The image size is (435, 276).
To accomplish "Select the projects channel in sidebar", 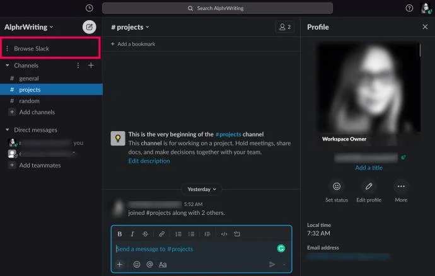I will click(x=51, y=89).
